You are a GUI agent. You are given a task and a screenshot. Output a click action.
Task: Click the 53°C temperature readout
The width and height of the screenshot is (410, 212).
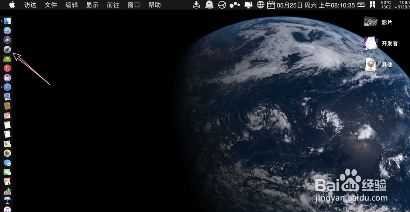(386, 2)
